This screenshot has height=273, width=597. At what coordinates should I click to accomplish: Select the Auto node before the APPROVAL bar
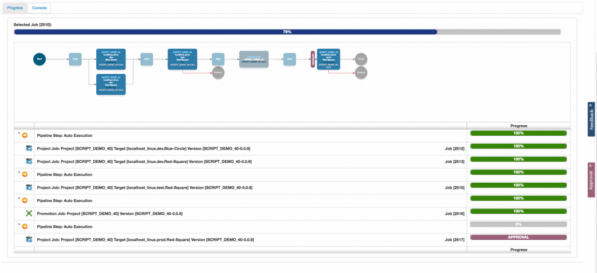(x=289, y=59)
